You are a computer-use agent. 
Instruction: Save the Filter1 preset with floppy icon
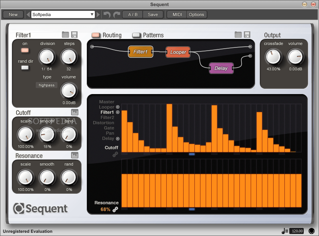click(x=74, y=35)
